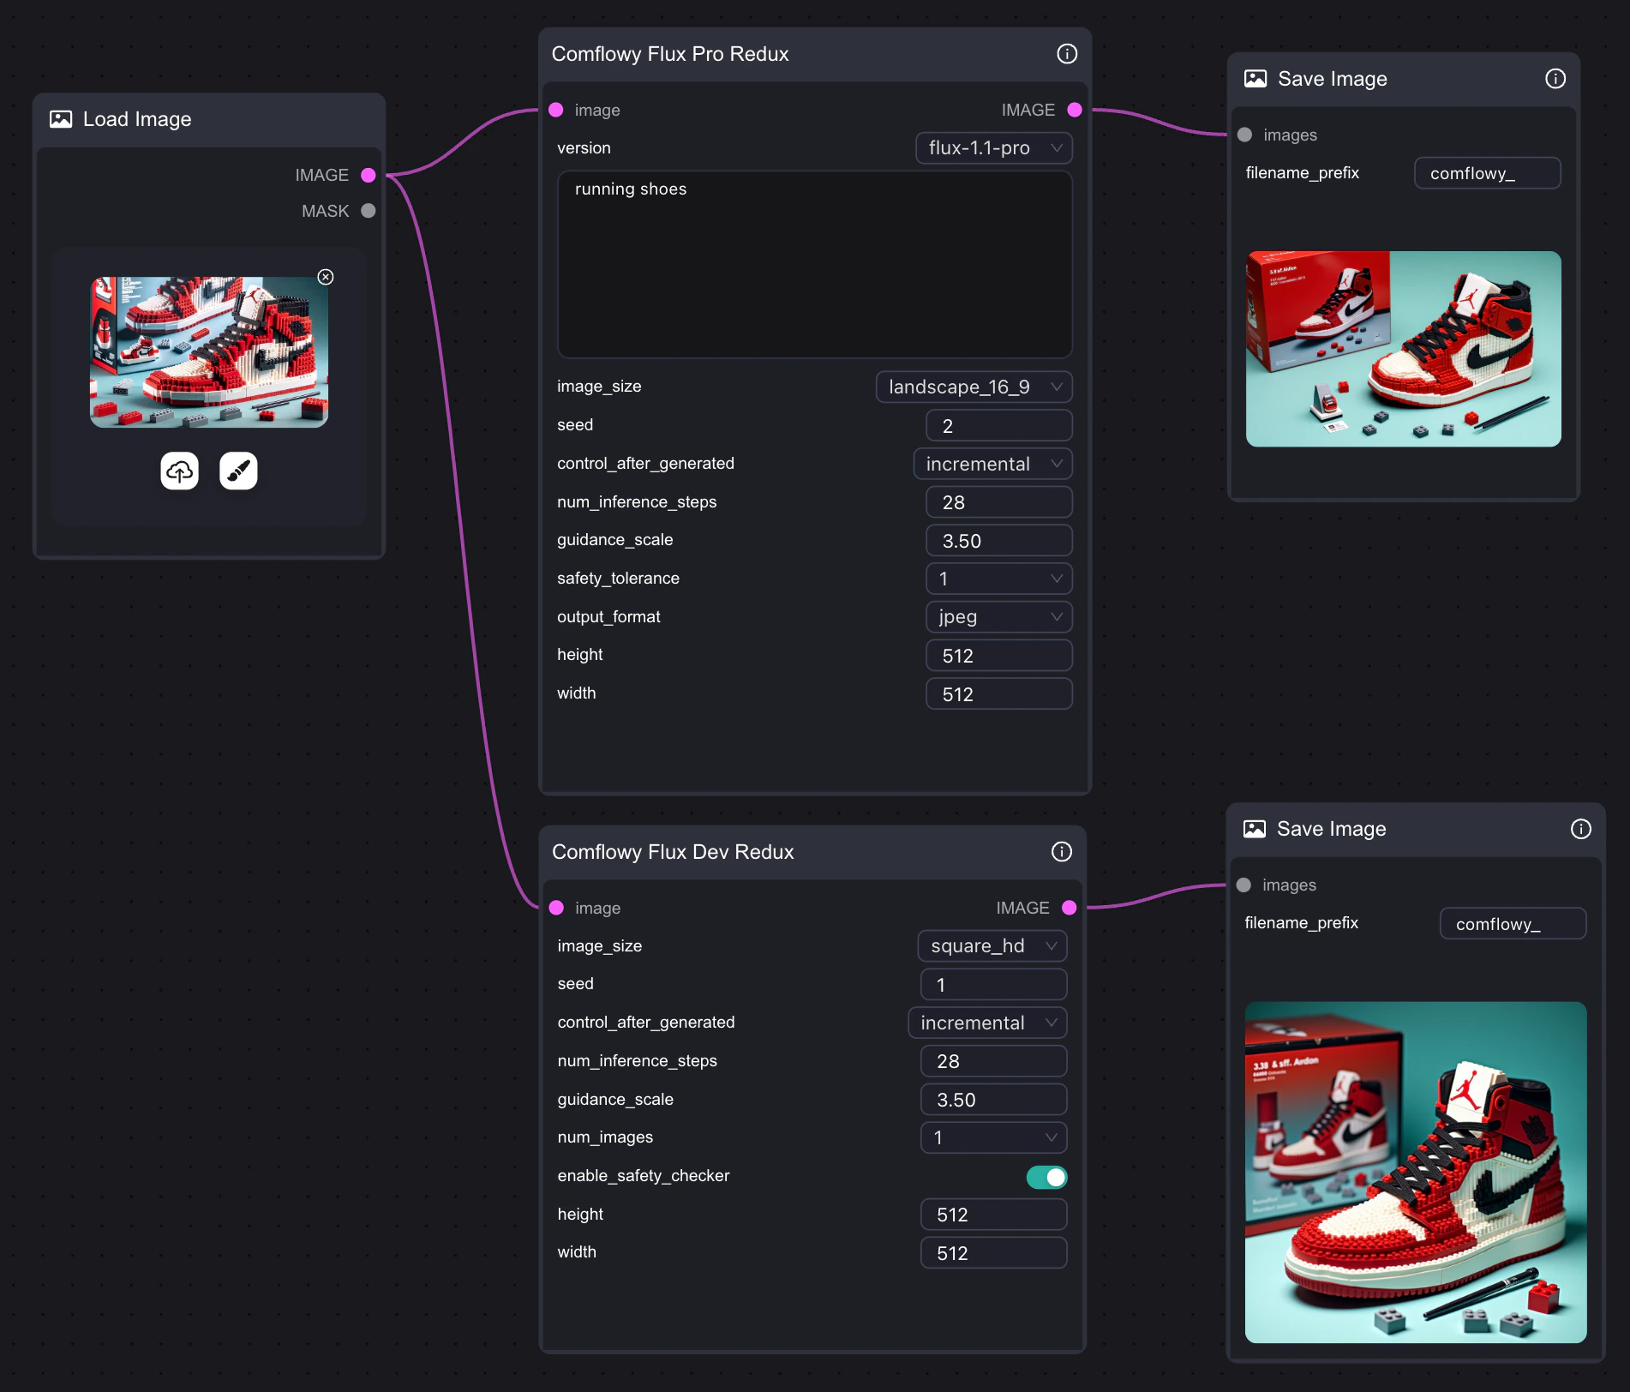This screenshot has width=1630, height=1392.
Task: Select the Load Image node header
Action: (x=136, y=119)
